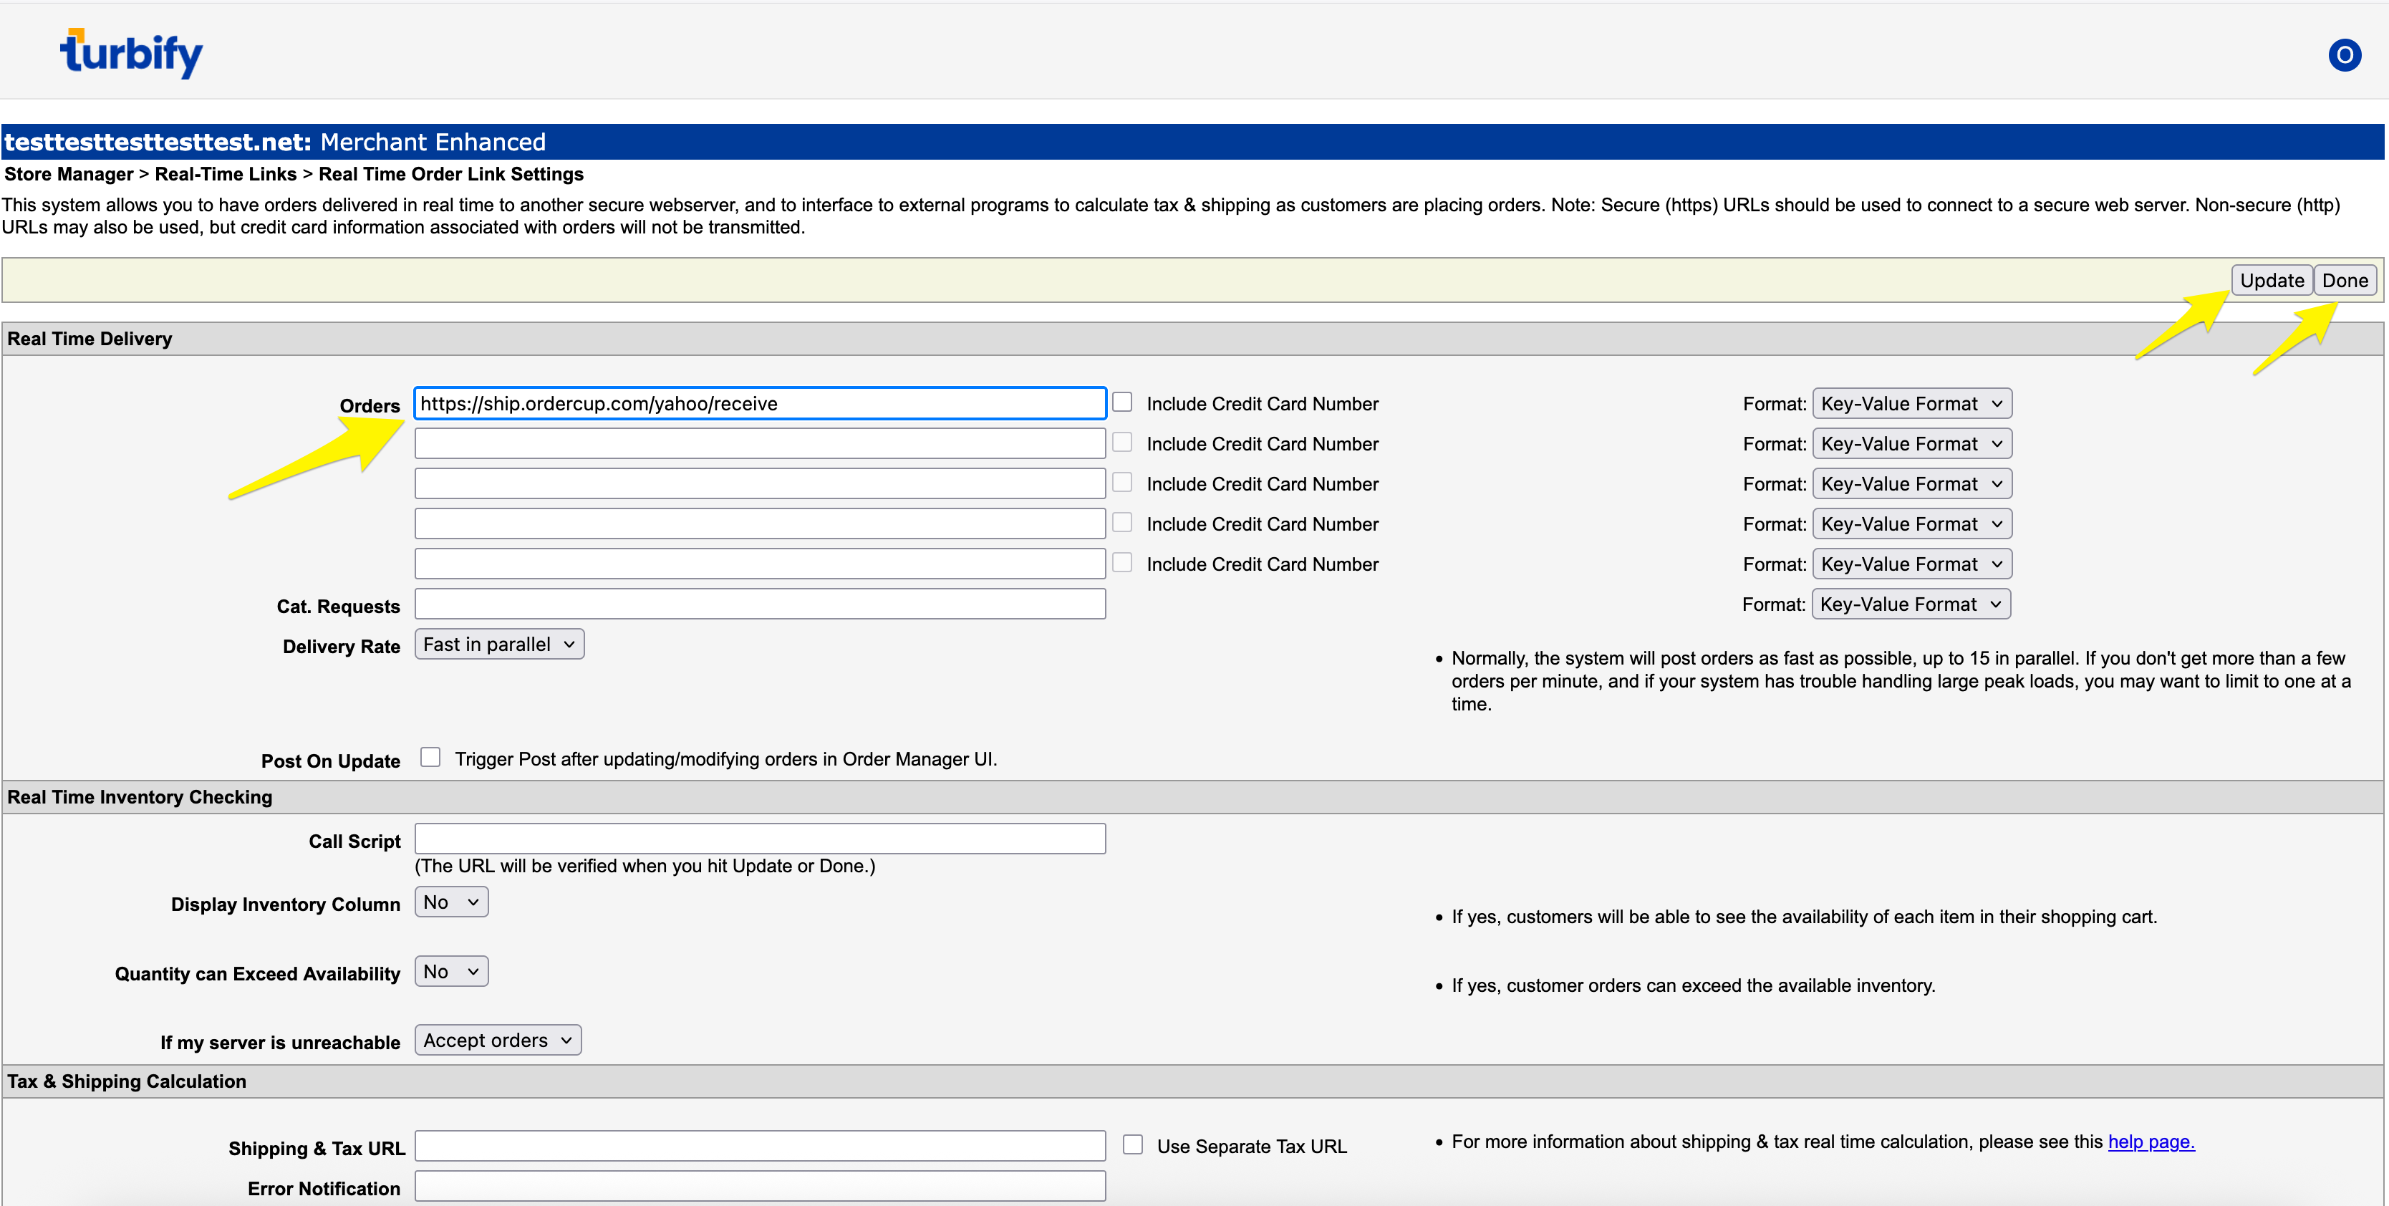
Task: Focus the Orders URL field with ordercup
Action: [x=758, y=403]
